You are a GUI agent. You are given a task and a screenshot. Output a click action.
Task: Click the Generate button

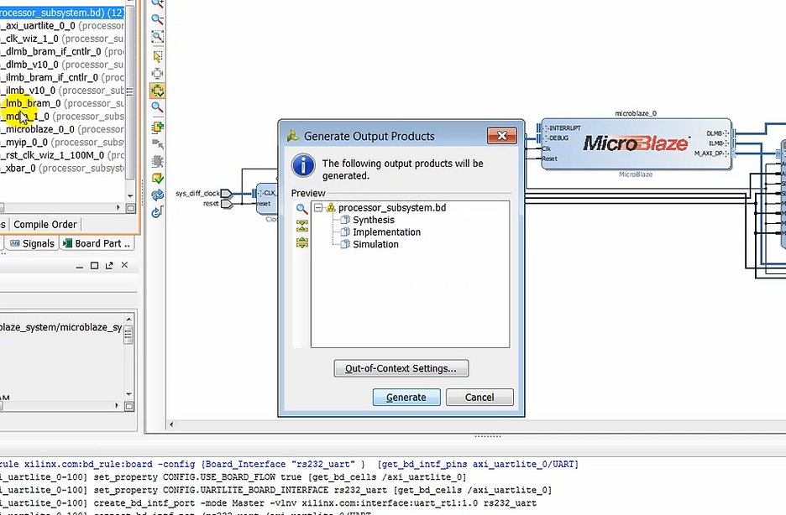pyautogui.click(x=406, y=397)
